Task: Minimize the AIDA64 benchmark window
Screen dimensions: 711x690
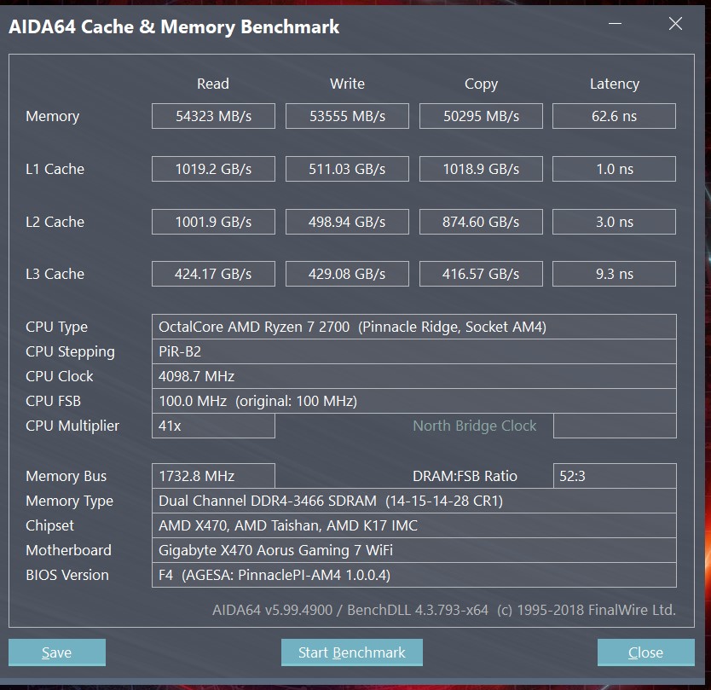Action: coord(615,24)
